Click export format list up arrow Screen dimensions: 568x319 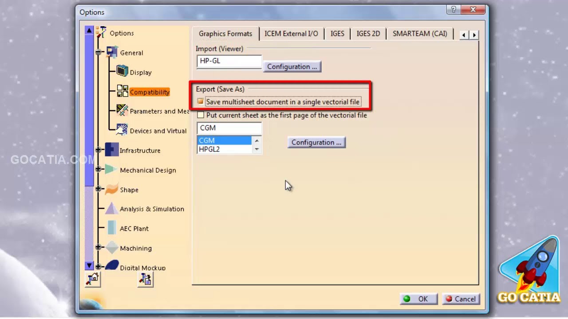coord(256,140)
